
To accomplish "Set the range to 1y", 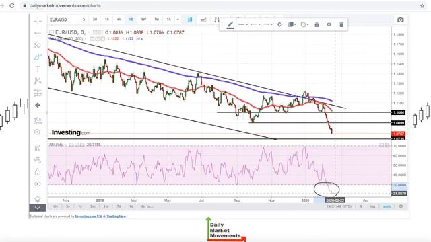I will (80, 206).
